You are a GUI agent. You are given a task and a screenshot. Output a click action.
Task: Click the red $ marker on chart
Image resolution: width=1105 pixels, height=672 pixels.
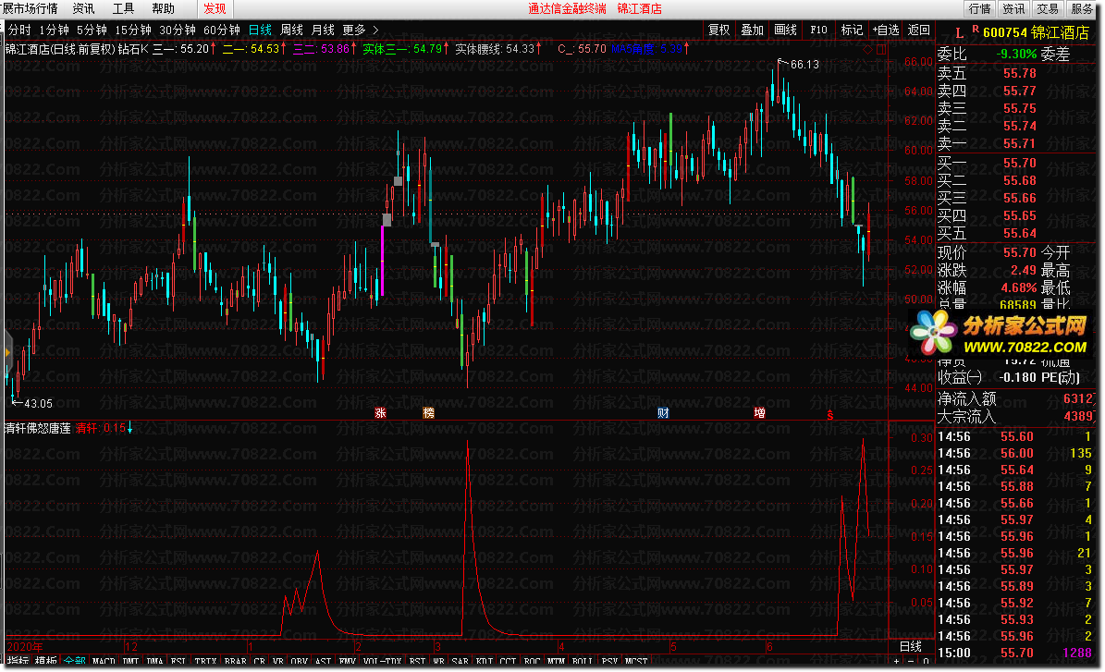click(830, 415)
